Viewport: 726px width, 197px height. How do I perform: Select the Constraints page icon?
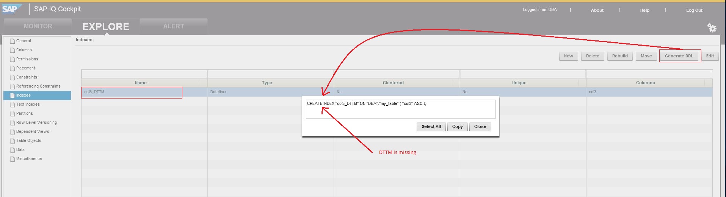pos(13,77)
